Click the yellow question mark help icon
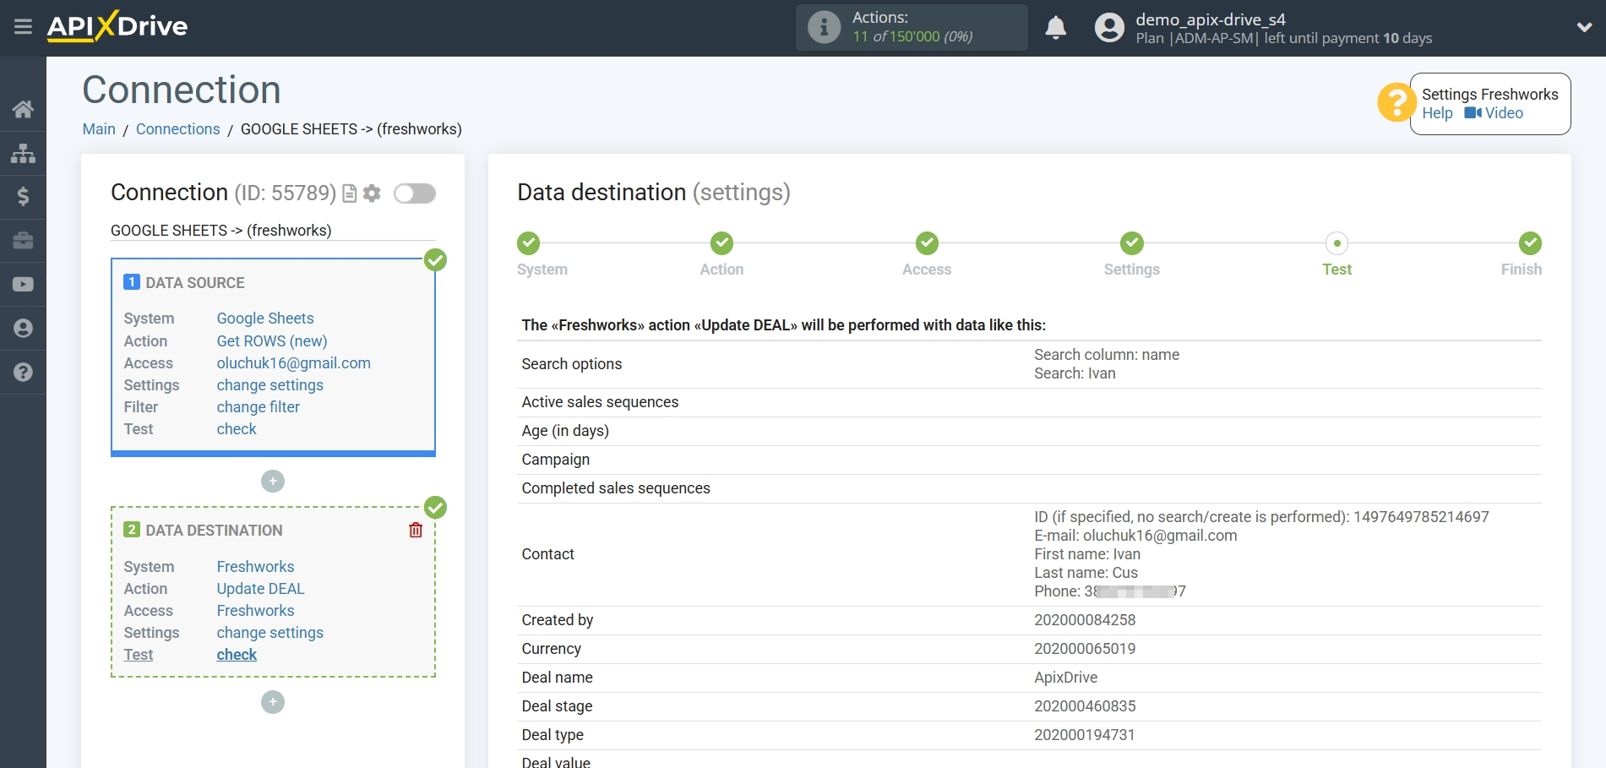 click(x=1396, y=102)
